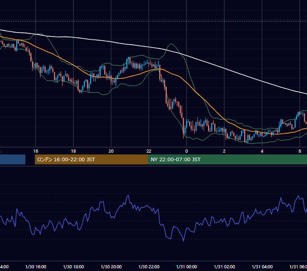Click the upper axis hour label 2
This screenshot has width=307, height=271.
click(224, 151)
